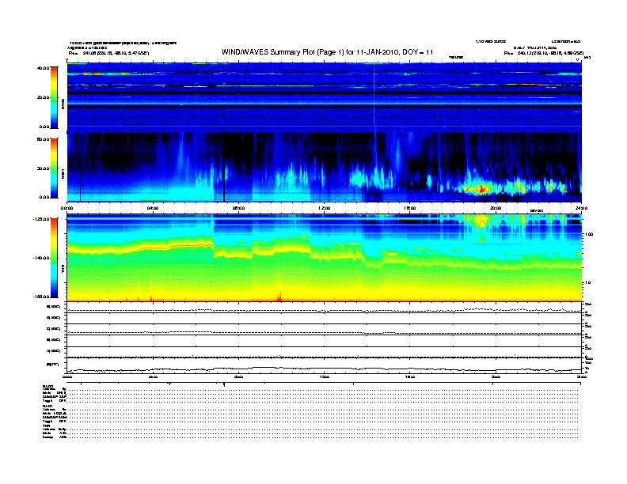Click the -155.00 label on TNR color scale
627x484 pixels.
pyautogui.click(x=41, y=297)
